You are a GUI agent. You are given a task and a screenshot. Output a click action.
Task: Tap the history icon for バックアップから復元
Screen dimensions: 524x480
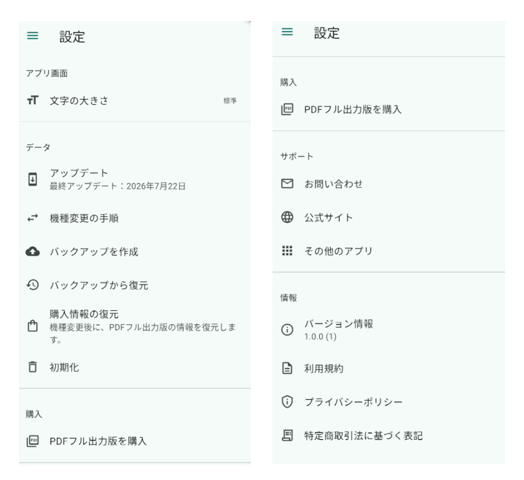coord(32,285)
